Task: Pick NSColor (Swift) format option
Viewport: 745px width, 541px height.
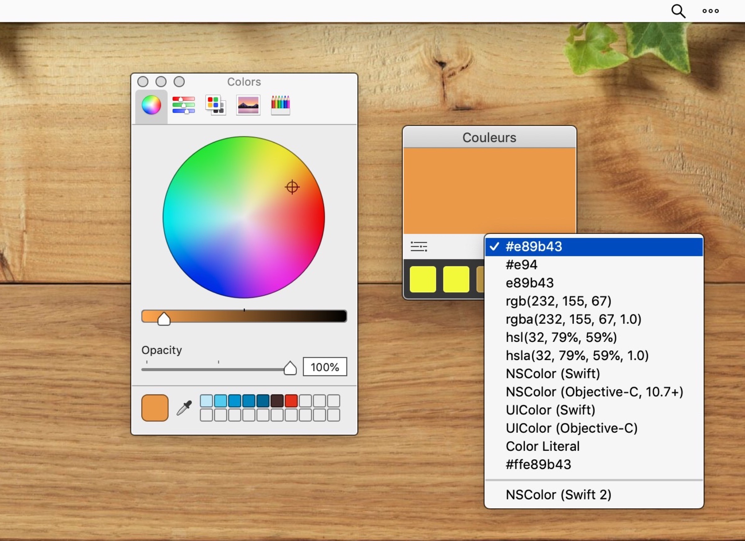Action: [x=553, y=373]
